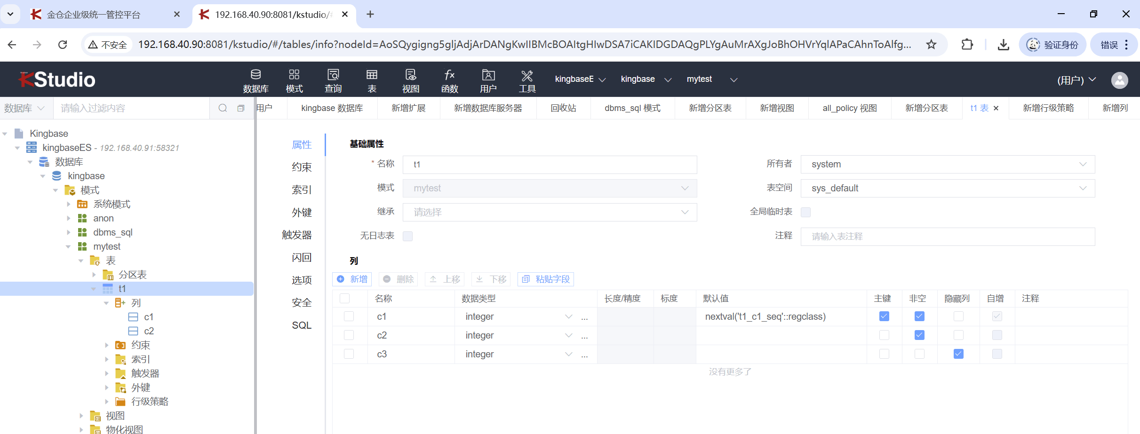Open the (用户) menu in header

pyautogui.click(x=1076, y=80)
